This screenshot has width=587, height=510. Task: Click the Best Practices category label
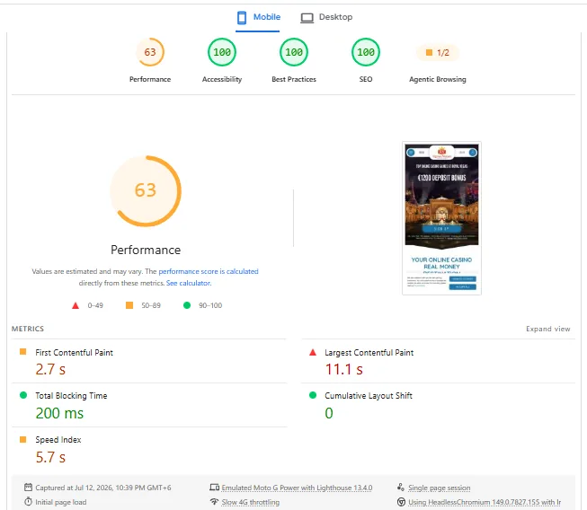pos(294,79)
